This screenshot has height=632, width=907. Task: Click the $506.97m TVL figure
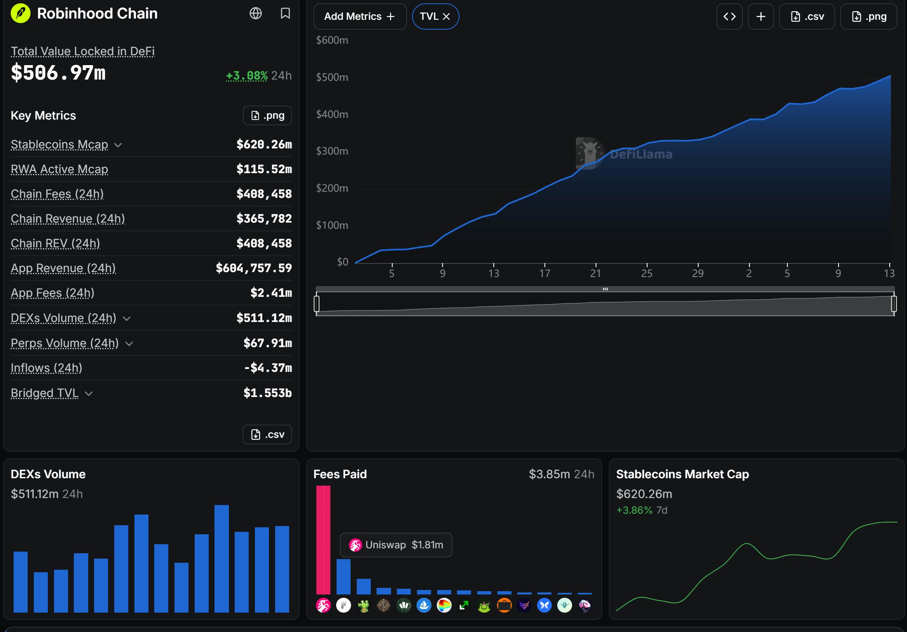(x=58, y=73)
